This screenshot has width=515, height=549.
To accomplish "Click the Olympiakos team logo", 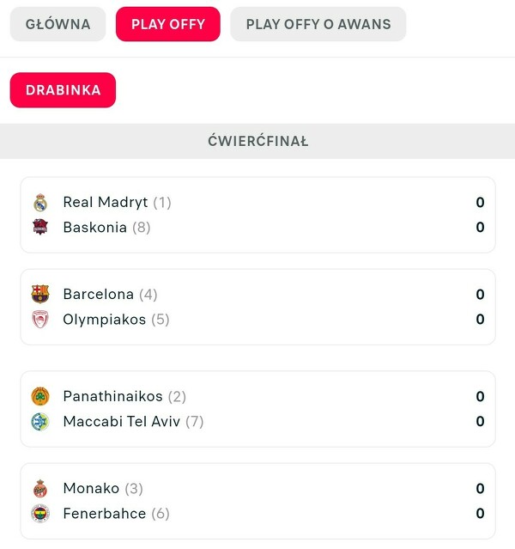I will pos(40,320).
